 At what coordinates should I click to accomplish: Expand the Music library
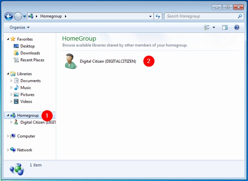(x=11, y=87)
